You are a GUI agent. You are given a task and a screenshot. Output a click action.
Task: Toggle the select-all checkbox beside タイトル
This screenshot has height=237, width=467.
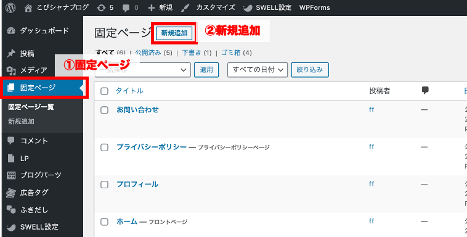click(104, 91)
